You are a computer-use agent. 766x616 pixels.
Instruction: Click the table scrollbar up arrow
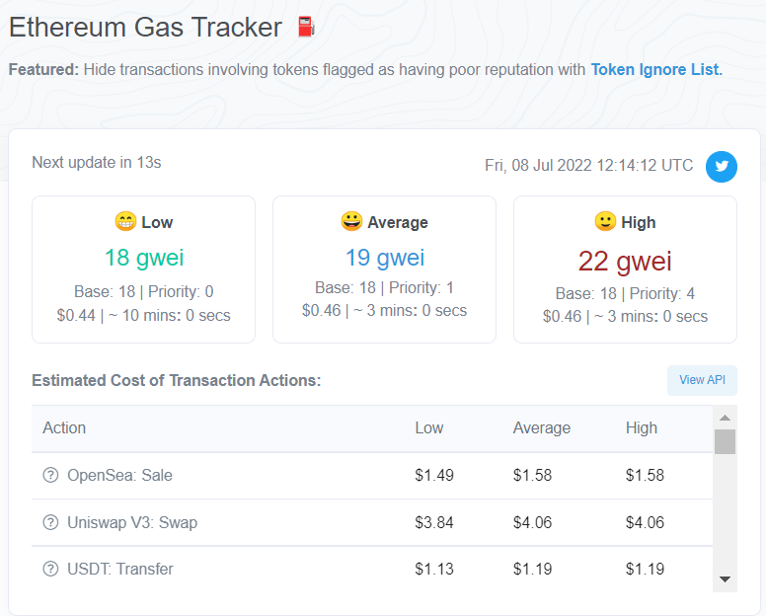pyautogui.click(x=725, y=418)
